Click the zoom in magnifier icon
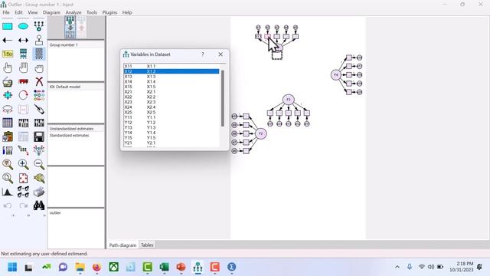Screen dimensions: 490x276 [23, 164]
